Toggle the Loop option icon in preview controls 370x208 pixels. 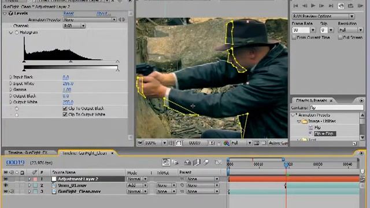pyautogui.click(x=351, y=6)
